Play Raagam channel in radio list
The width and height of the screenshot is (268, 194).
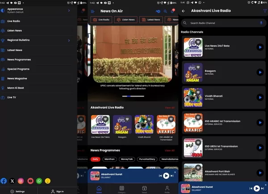(260, 72)
